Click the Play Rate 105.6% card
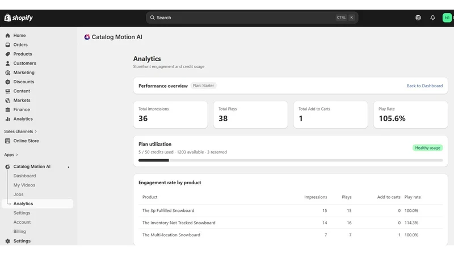 (410, 114)
